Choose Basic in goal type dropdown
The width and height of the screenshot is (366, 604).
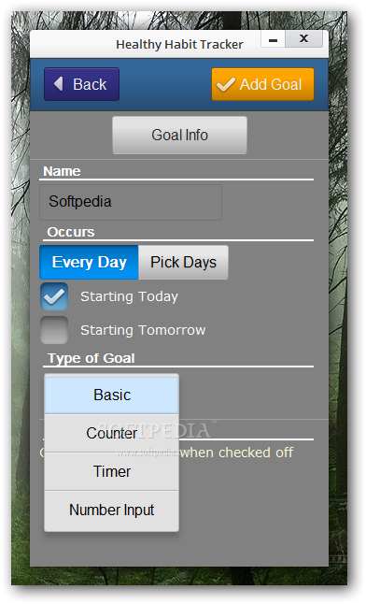[x=112, y=395]
